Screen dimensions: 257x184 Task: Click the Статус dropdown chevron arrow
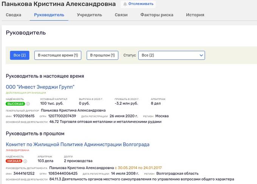[201, 55]
